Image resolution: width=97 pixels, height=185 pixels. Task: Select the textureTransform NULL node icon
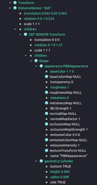pyautogui.click(x=47, y=150)
